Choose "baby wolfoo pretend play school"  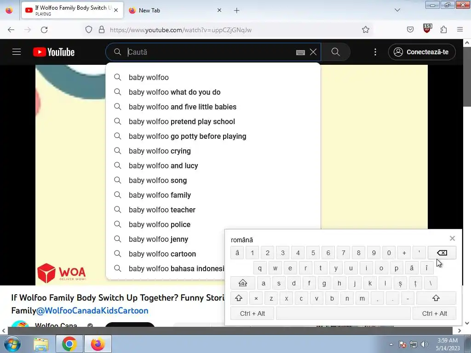(x=213, y=121)
